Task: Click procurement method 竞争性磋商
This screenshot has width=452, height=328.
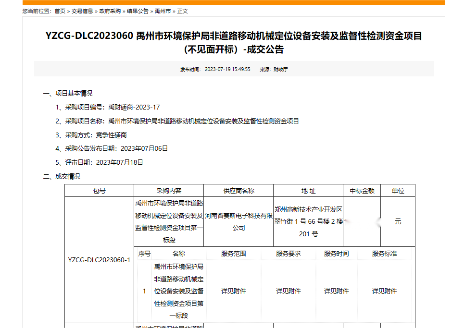Action: click(111, 135)
